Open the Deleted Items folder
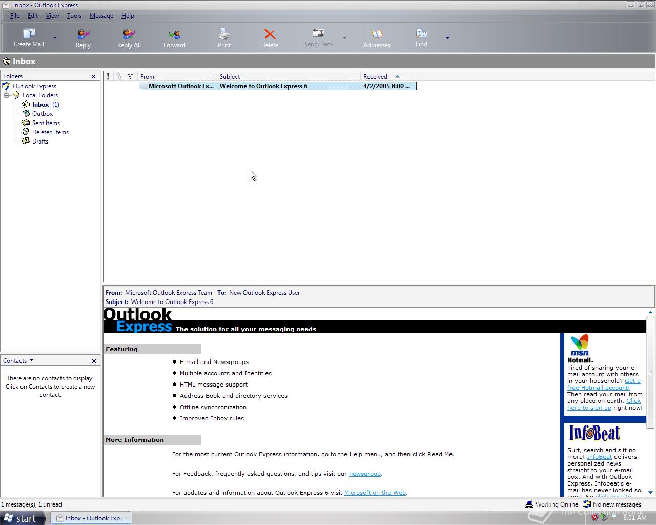Viewport: 656px width, 525px height. [50, 132]
